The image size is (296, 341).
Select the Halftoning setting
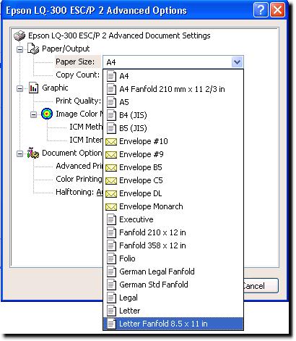click(x=79, y=192)
